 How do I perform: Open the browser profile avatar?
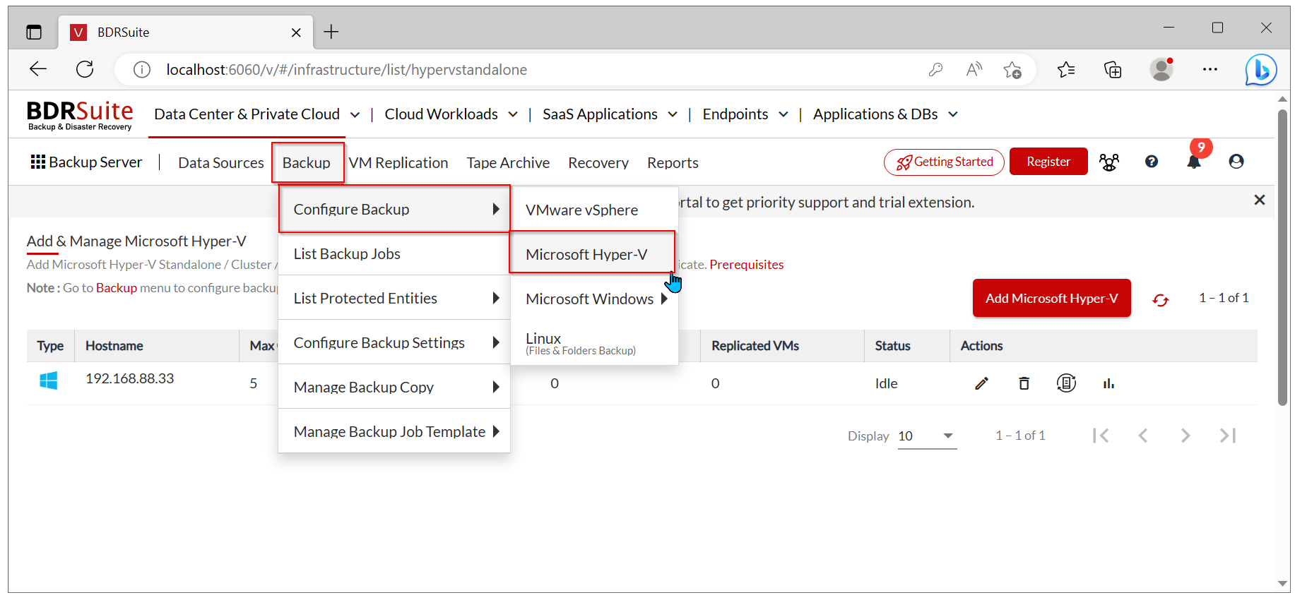pyautogui.click(x=1161, y=69)
